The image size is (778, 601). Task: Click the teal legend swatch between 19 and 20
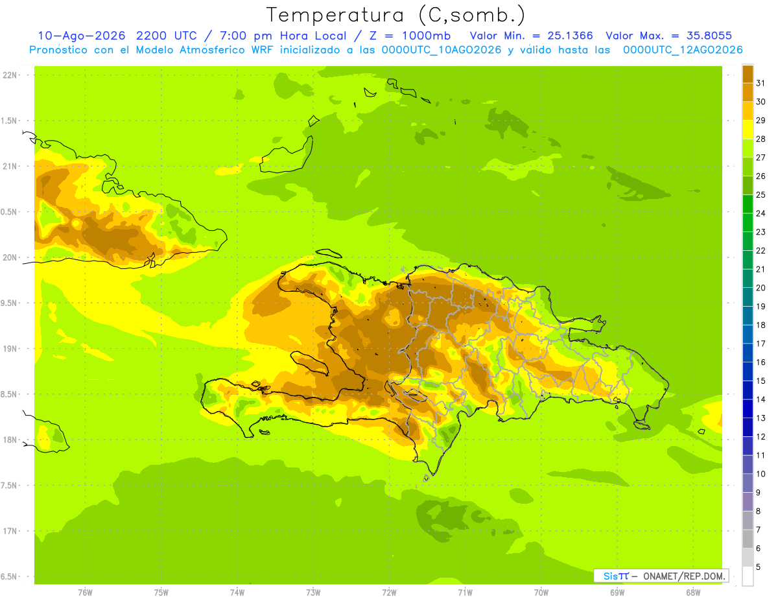748,297
